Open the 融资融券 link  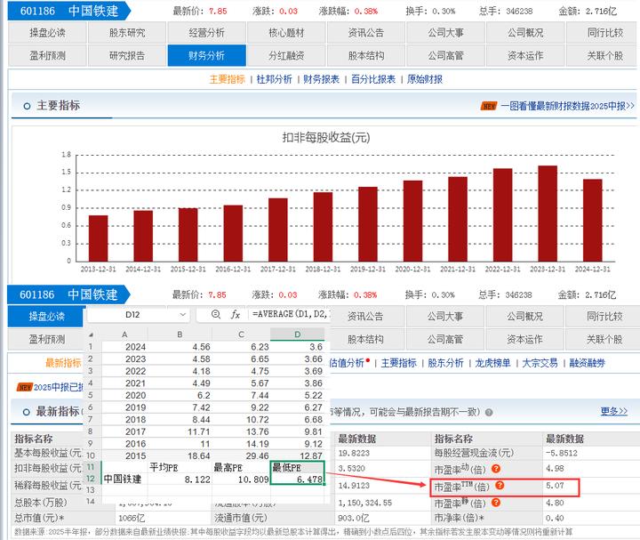coord(587,363)
